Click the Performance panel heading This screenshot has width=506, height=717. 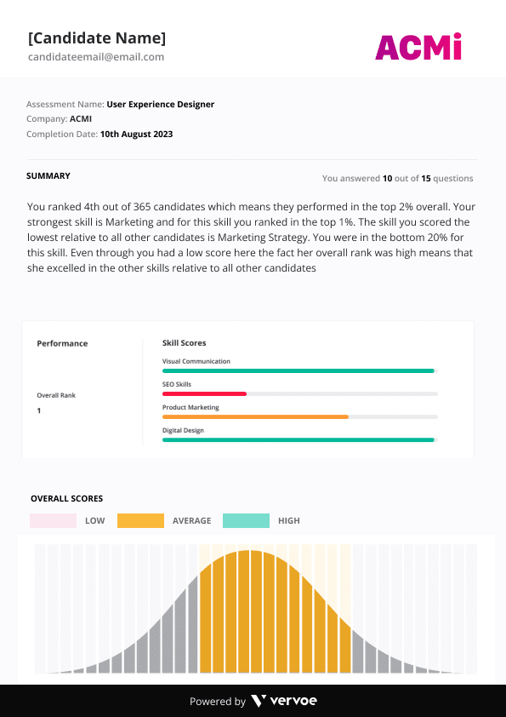click(62, 343)
